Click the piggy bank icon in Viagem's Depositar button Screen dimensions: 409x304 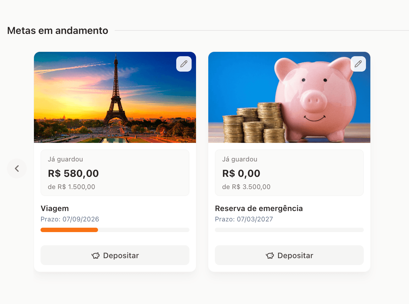tap(96, 255)
